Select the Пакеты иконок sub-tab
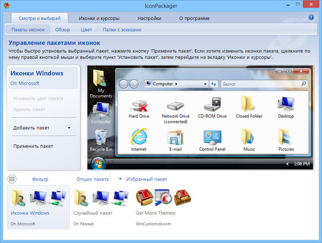This screenshot has width=322, height=243. [x=28, y=30]
